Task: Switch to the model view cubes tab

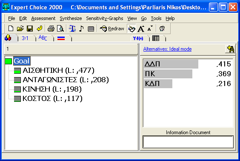Action: click(x=8, y=38)
